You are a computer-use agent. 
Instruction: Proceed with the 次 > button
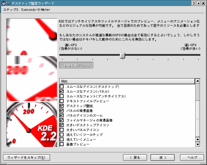(163, 157)
